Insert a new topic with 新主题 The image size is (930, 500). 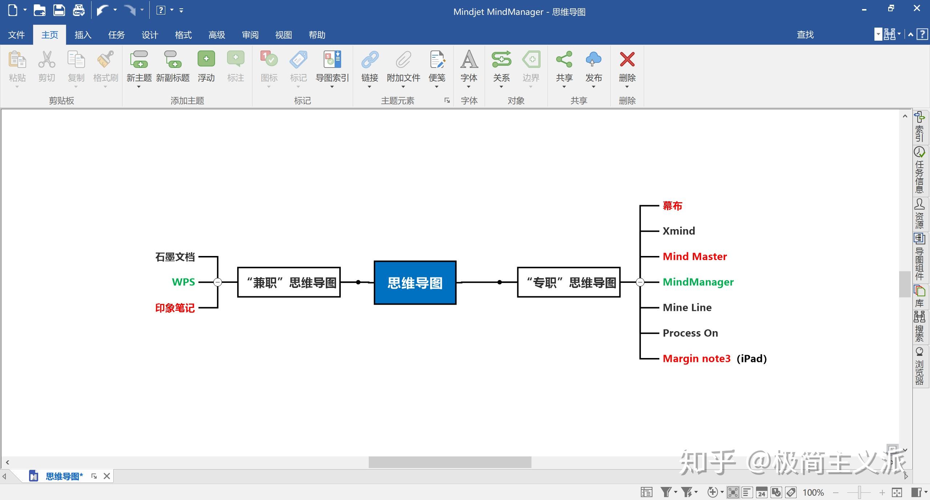(139, 69)
